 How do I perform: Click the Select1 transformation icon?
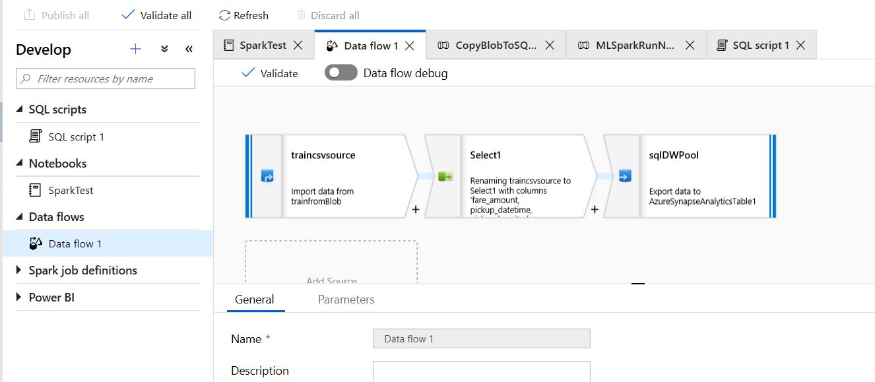(445, 176)
